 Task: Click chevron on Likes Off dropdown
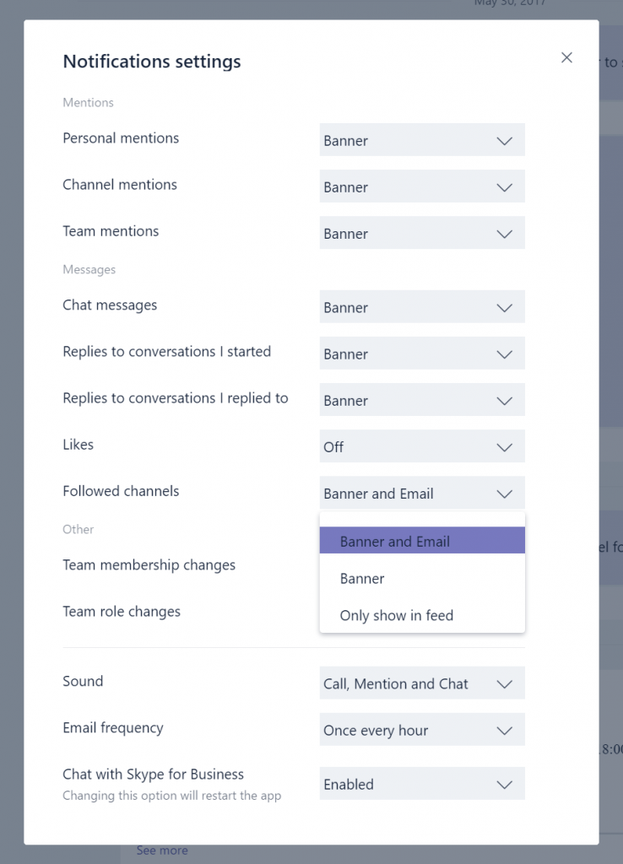[504, 447]
